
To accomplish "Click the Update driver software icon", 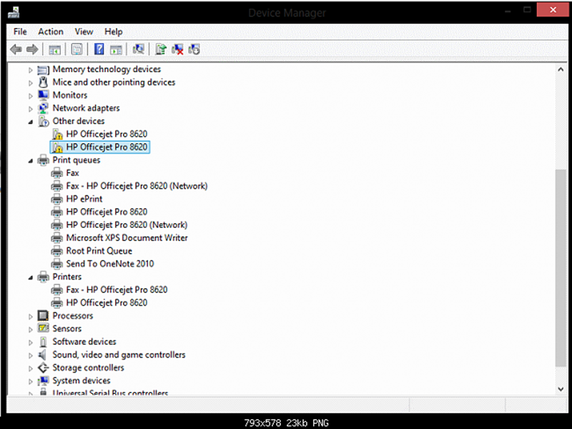I will 161,49.
